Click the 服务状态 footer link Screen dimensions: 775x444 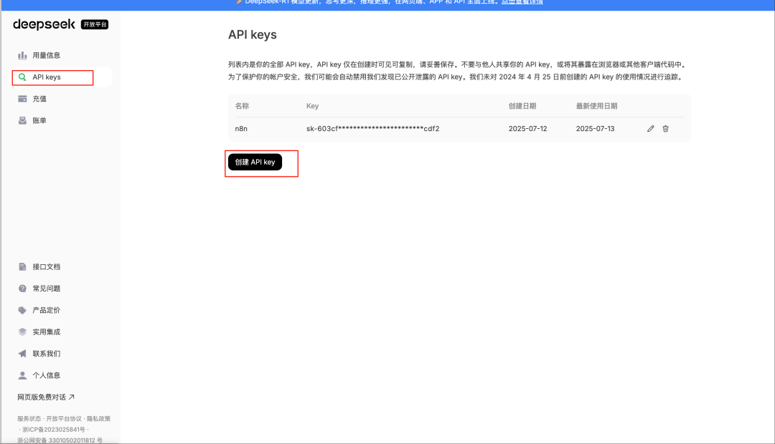tap(29, 419)
